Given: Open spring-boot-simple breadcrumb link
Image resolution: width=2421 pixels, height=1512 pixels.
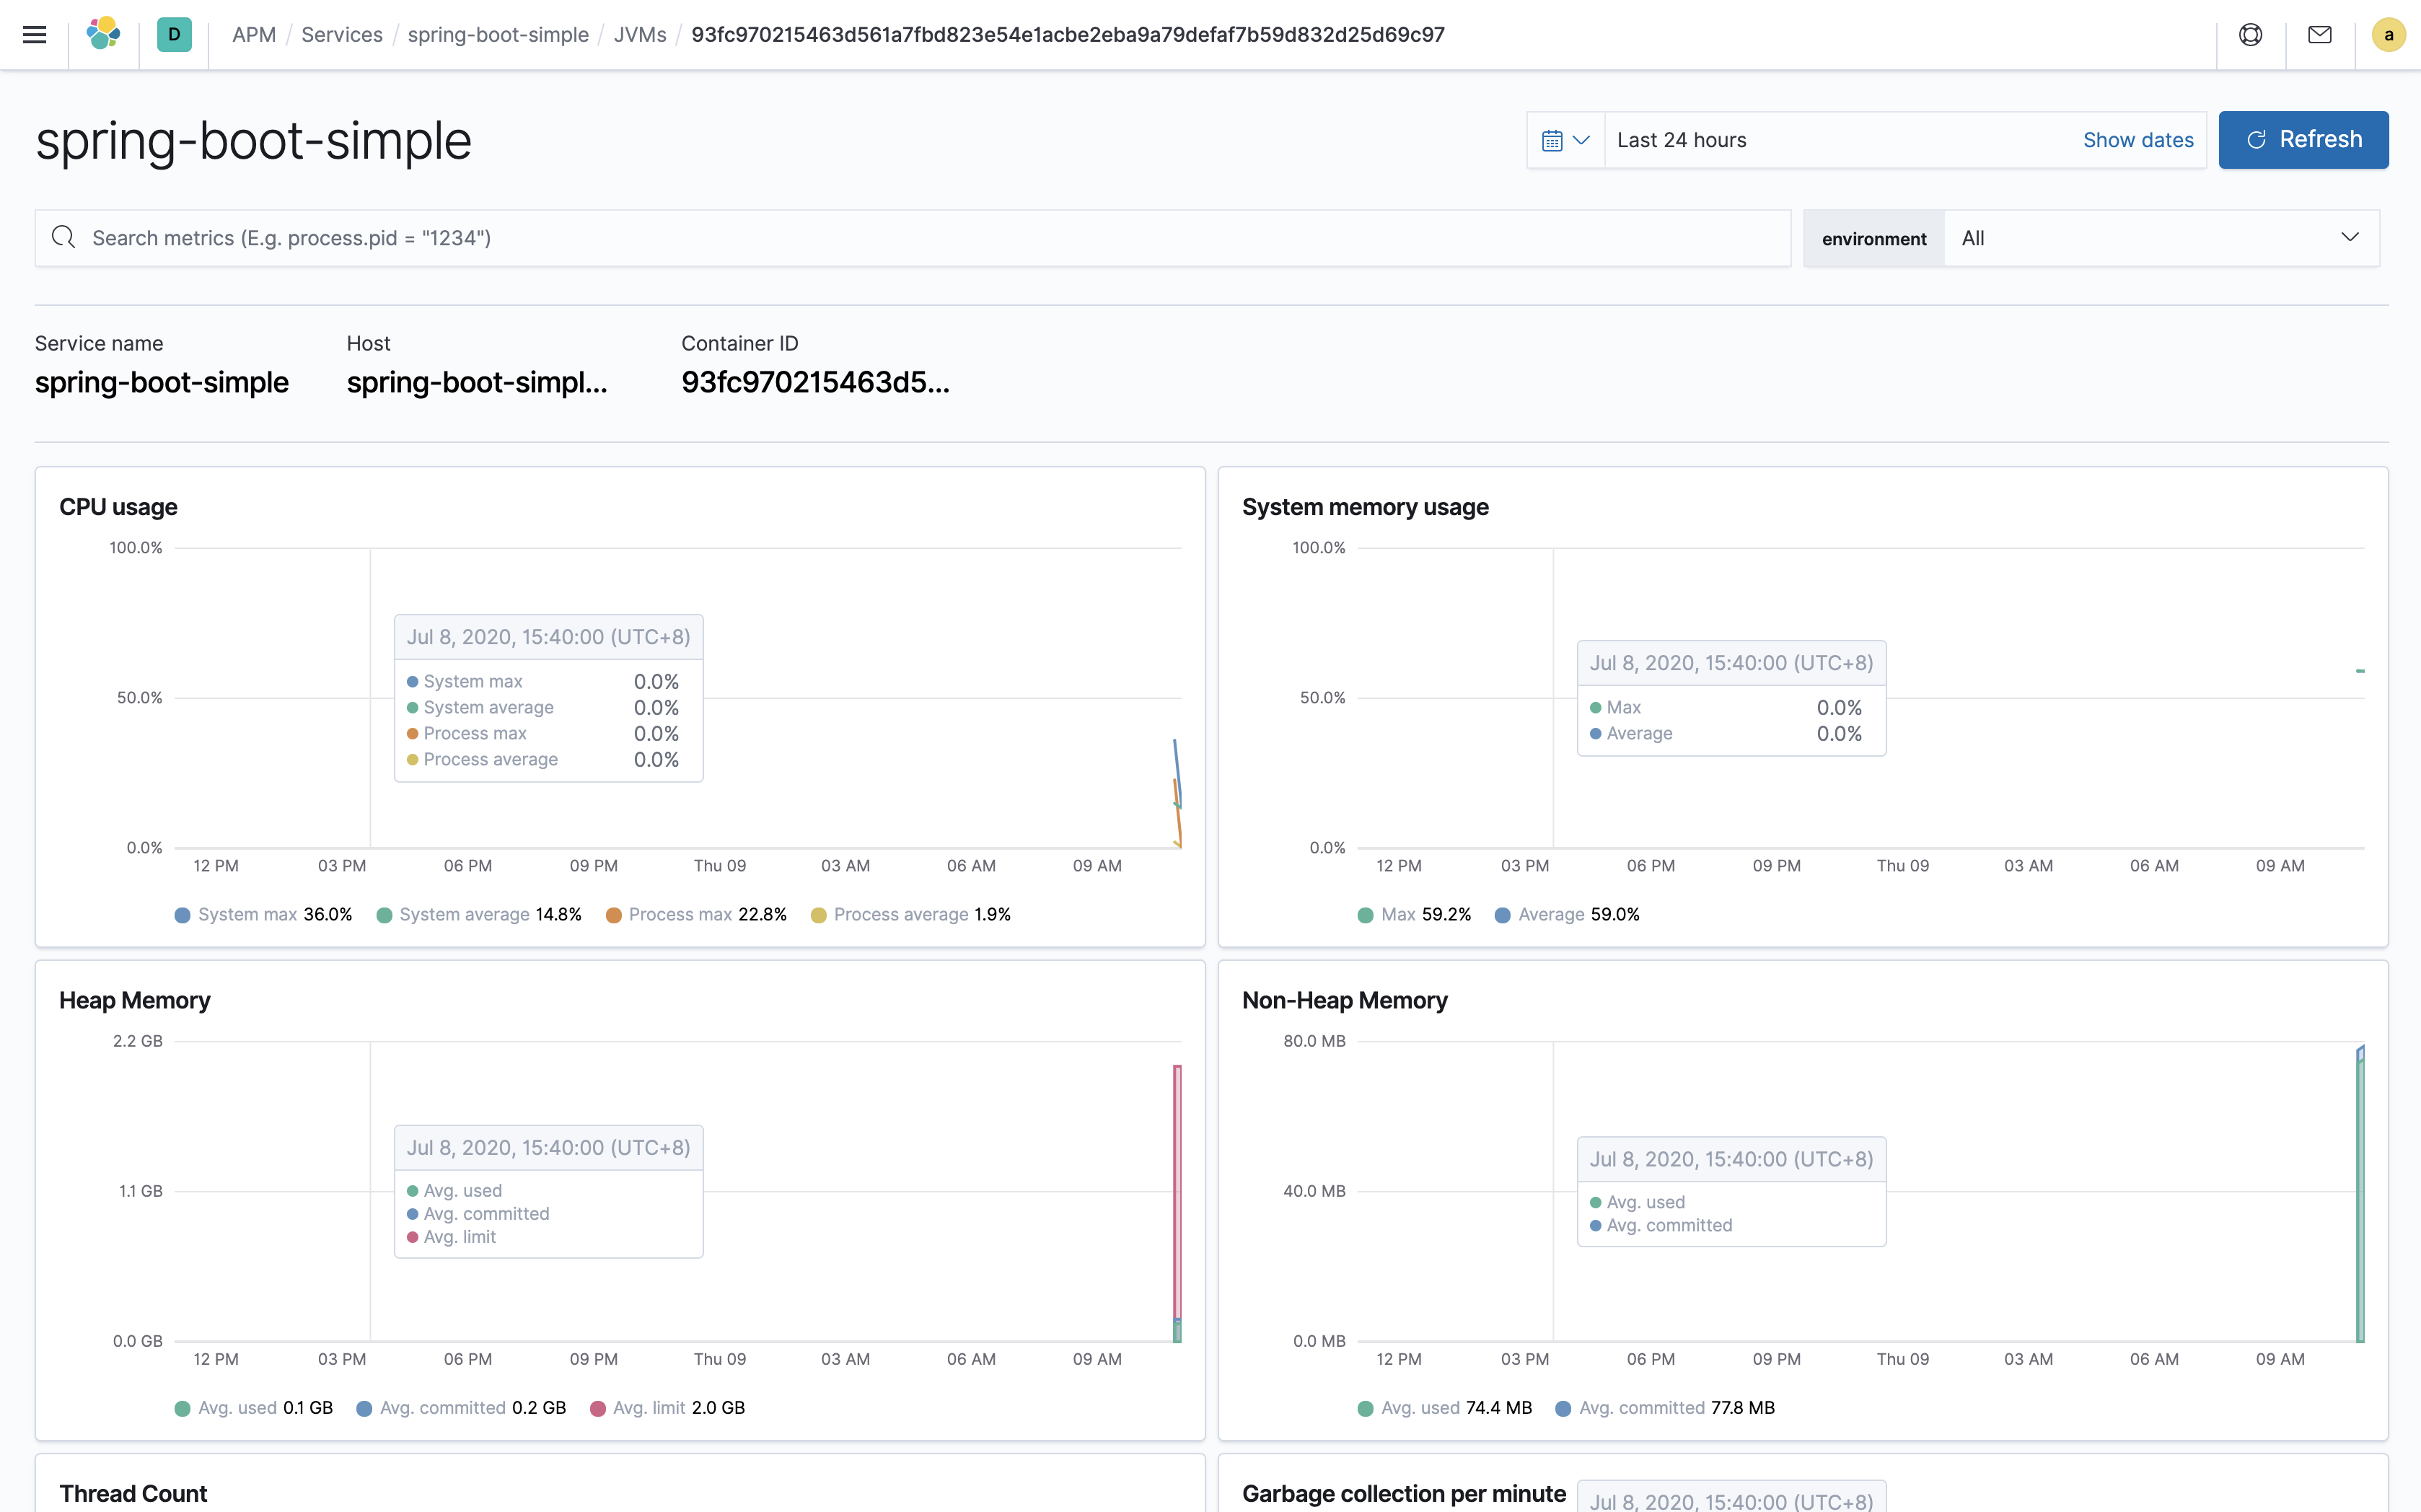Looking at the screenshot, I should coord(498,35).
